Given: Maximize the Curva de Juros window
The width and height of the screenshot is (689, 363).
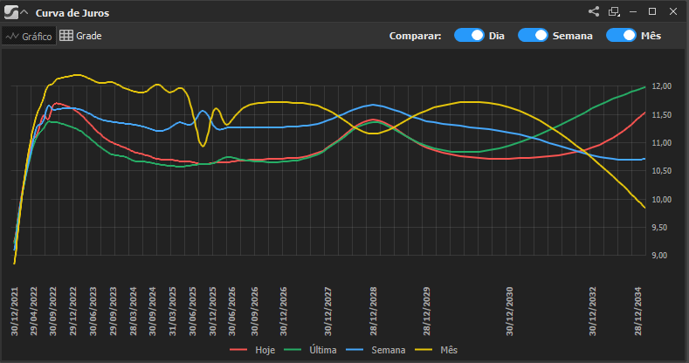Looking at the screenshot, I should pyautogui.click(x=652, y=12).
